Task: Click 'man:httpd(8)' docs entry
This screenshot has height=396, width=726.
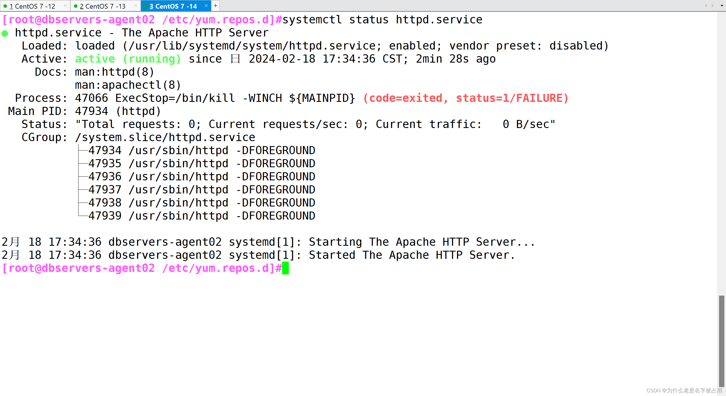Action: 115,72
